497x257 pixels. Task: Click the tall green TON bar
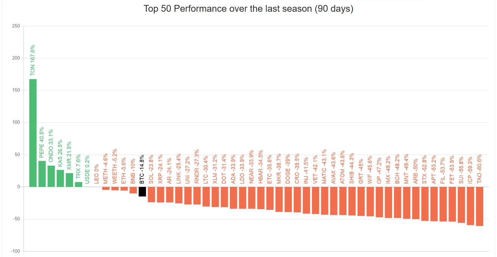[x=33, y=133]
